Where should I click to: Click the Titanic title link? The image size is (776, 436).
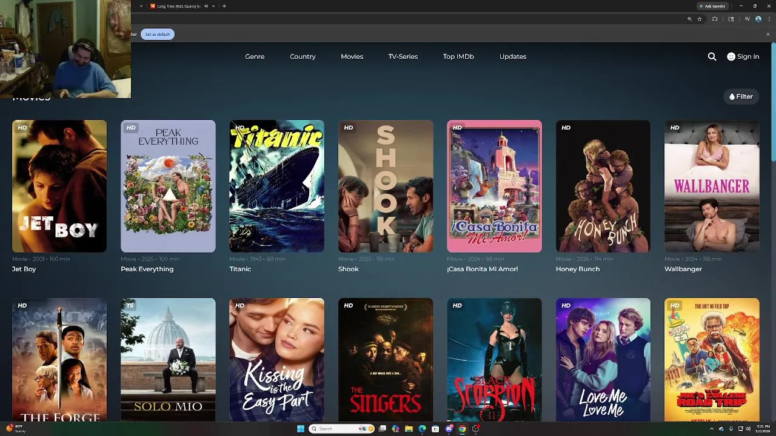click(240, 269)
